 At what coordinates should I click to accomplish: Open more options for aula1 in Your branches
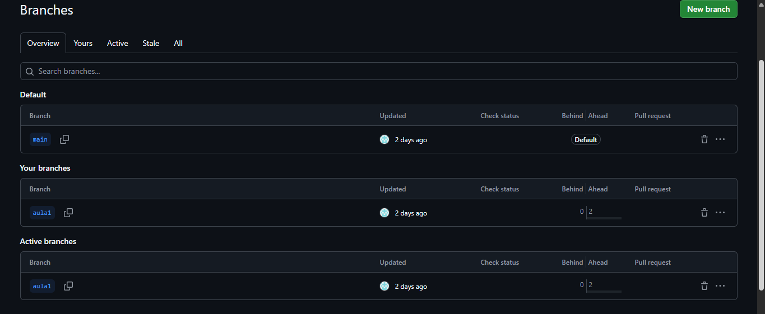coord(720,213)
